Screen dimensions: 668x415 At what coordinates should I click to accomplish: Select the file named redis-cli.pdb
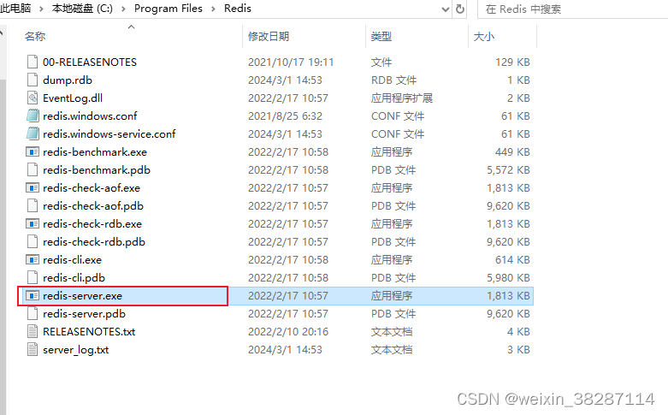[74, 278]
